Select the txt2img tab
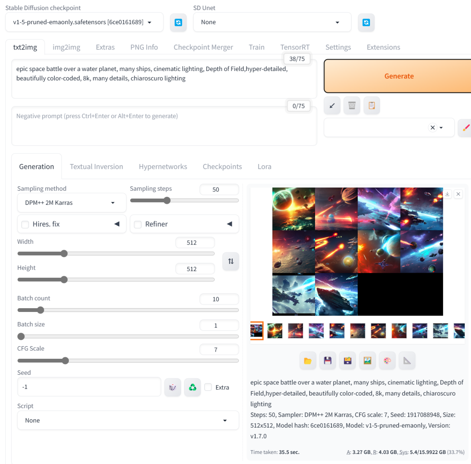This screenshot has width=471, height=464. point(25,47)
